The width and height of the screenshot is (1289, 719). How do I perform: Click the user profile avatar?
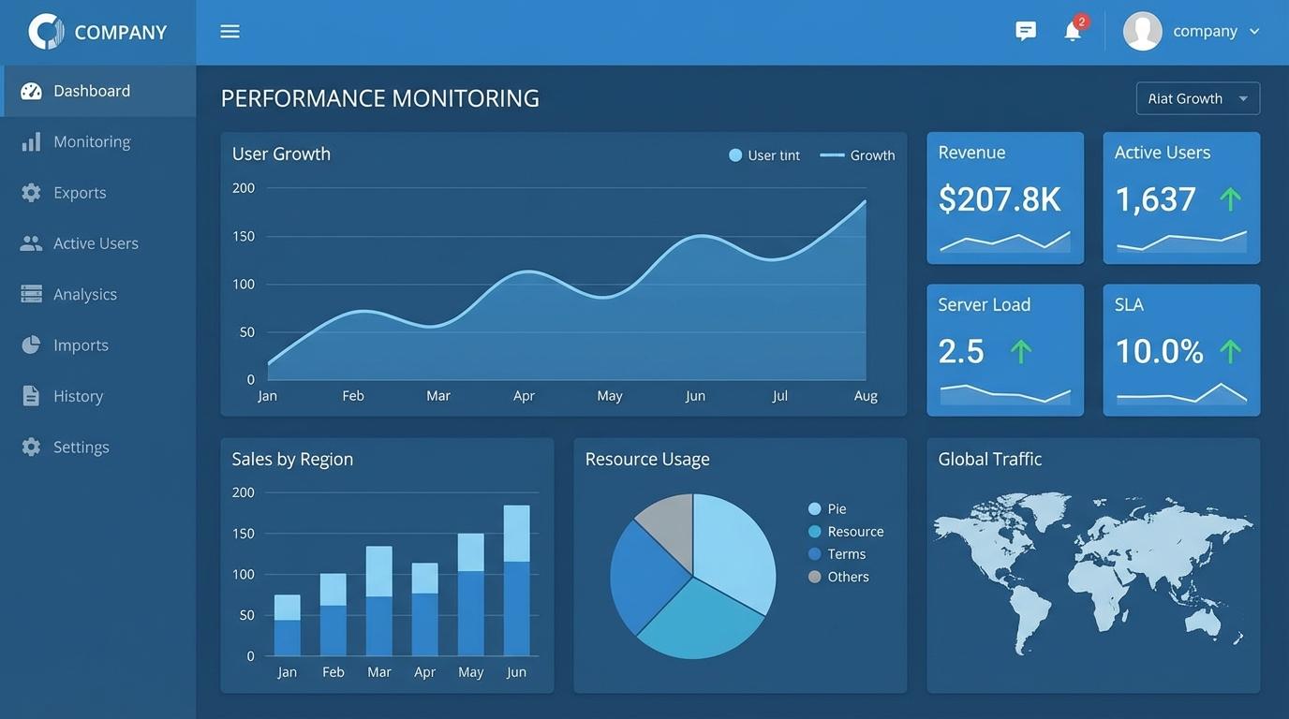(1142, 32)
